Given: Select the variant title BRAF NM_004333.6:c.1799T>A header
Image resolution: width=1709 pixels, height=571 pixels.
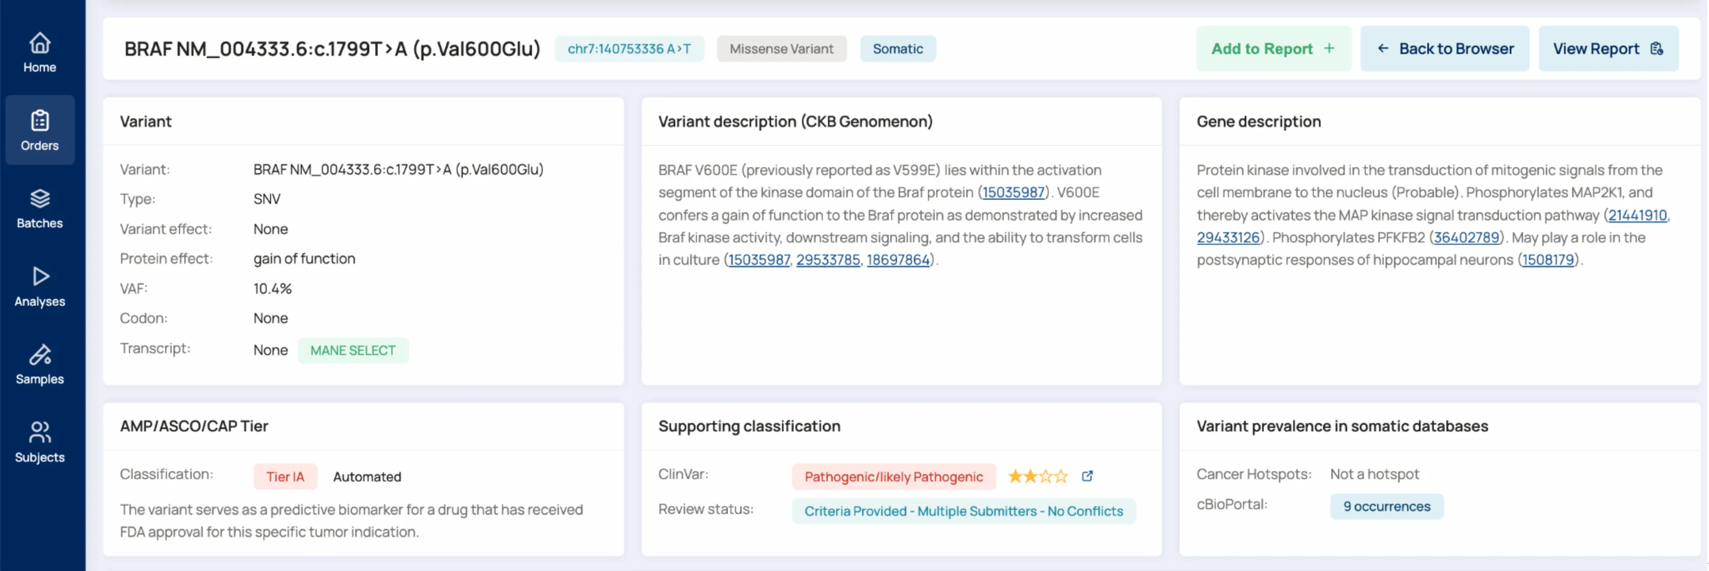Looking at the screenshot, I should [x=333, y=48].
